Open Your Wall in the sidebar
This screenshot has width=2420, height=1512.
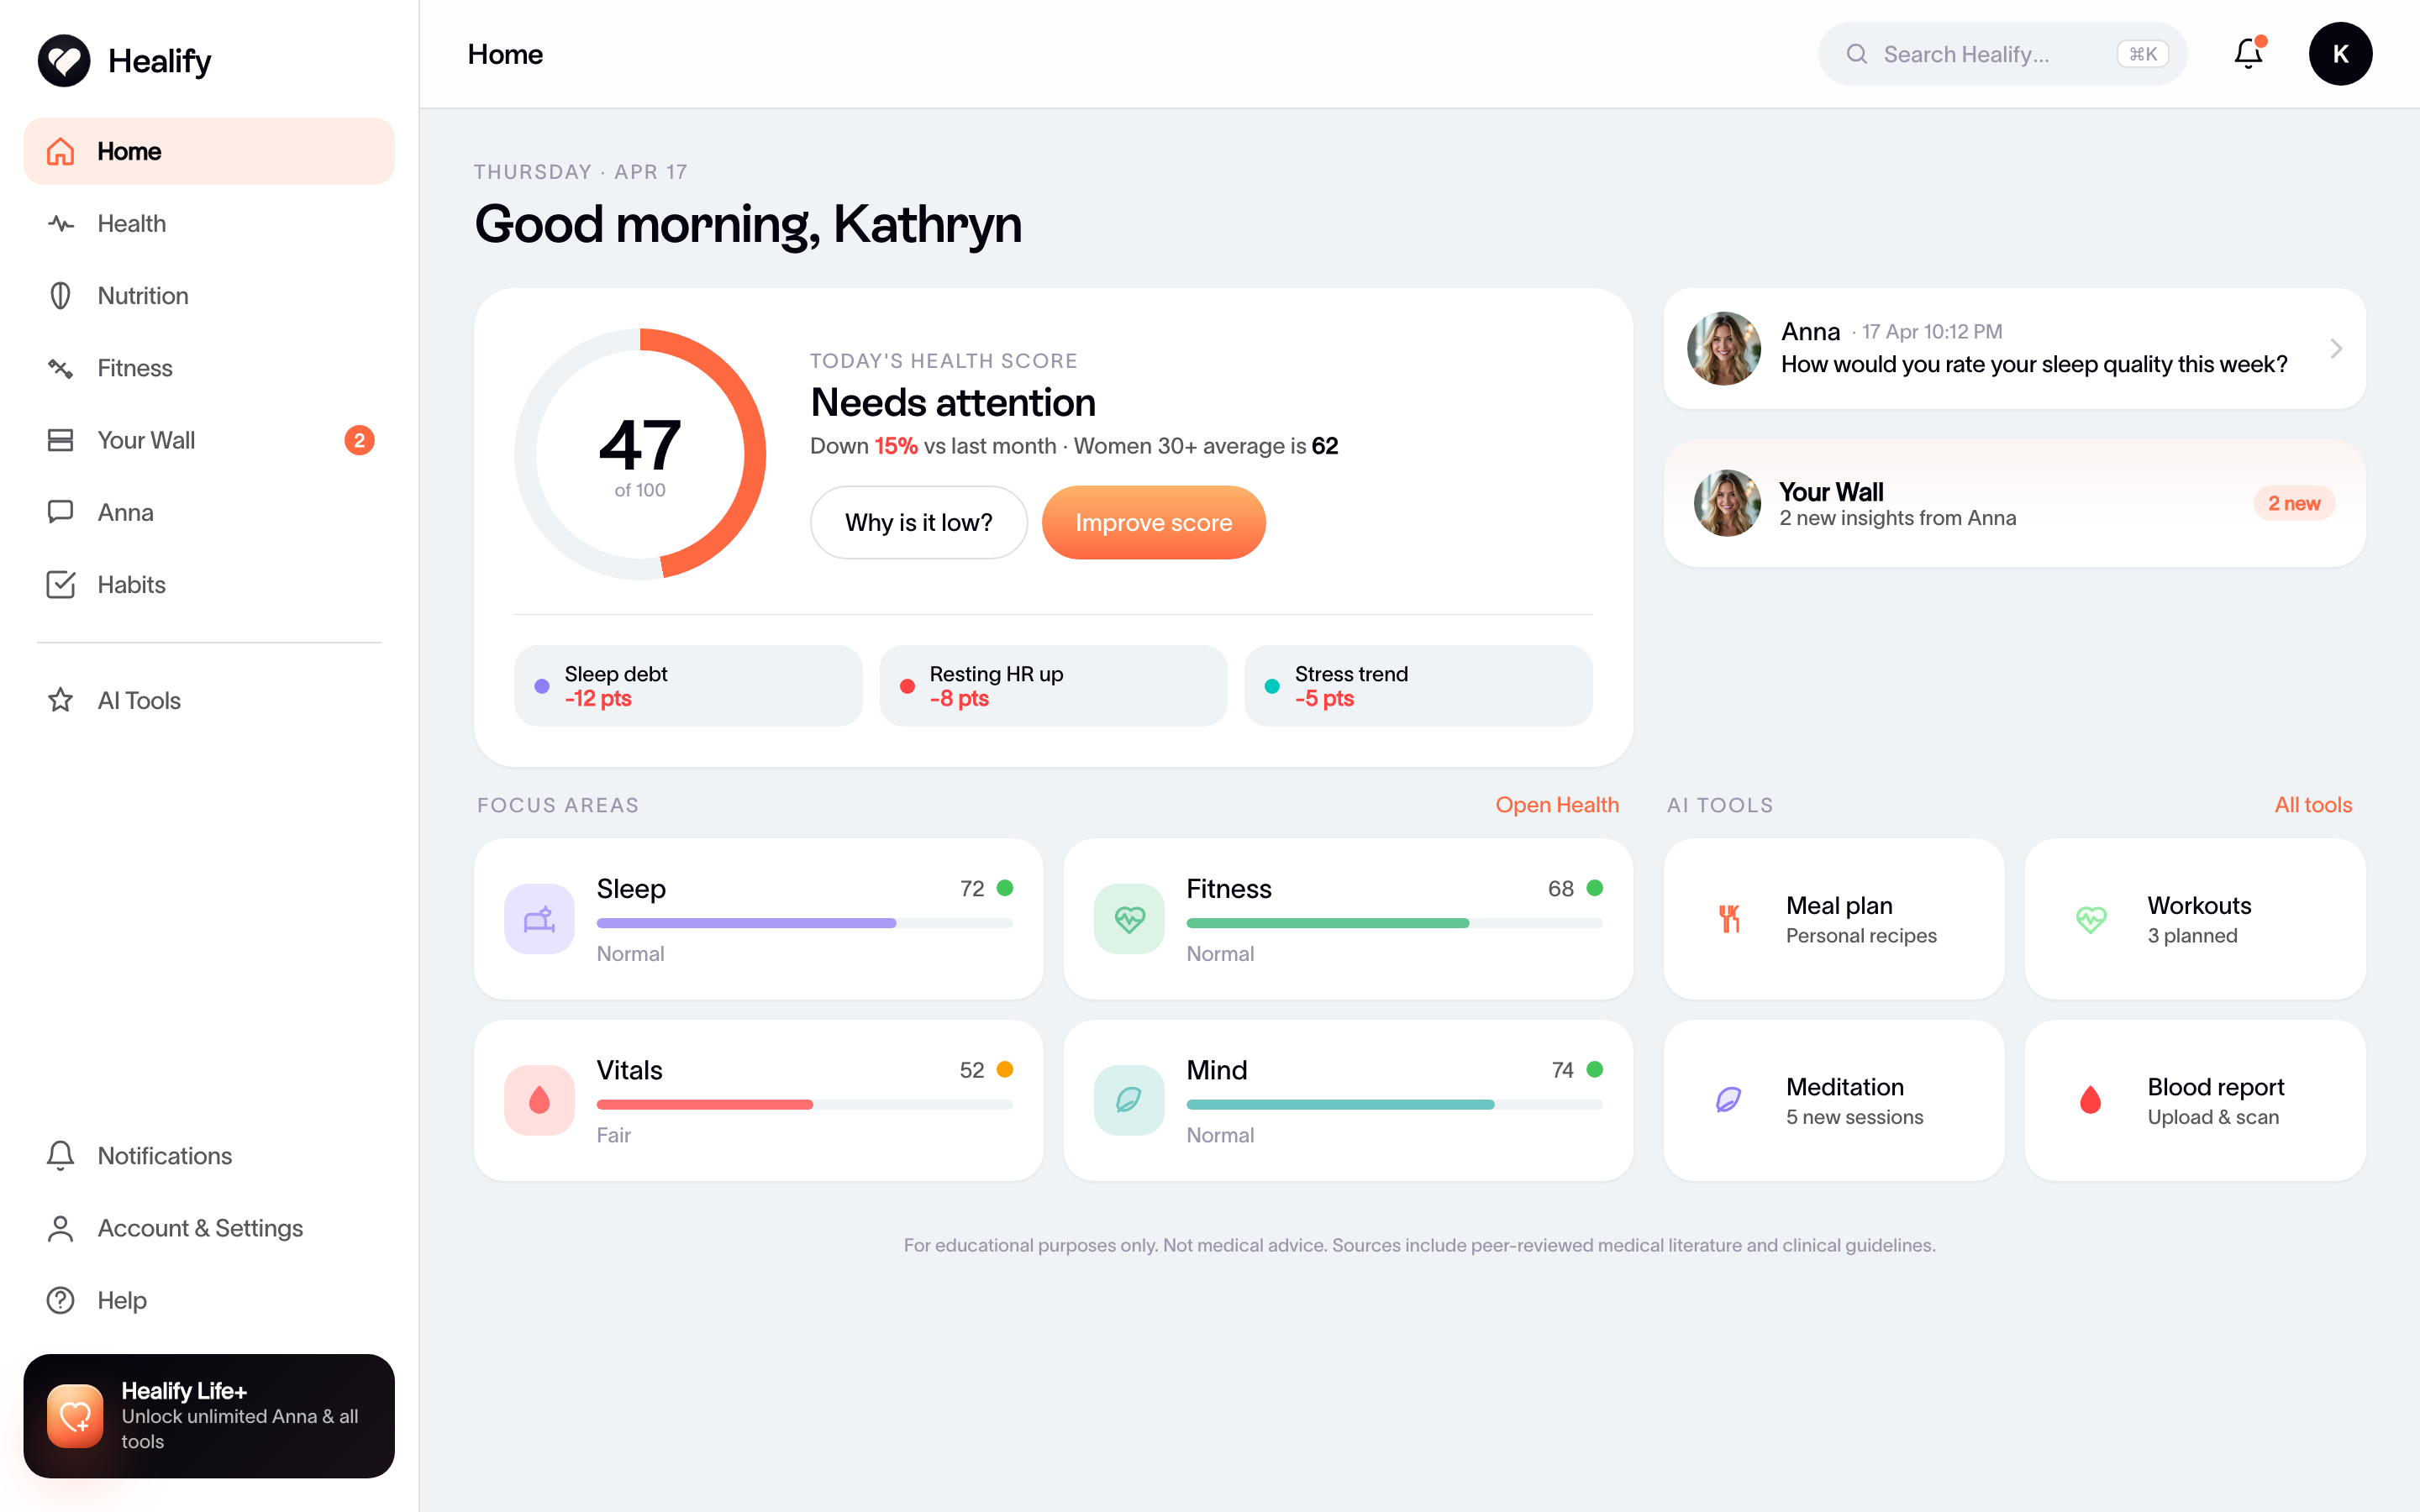click(x=209, y=440)
